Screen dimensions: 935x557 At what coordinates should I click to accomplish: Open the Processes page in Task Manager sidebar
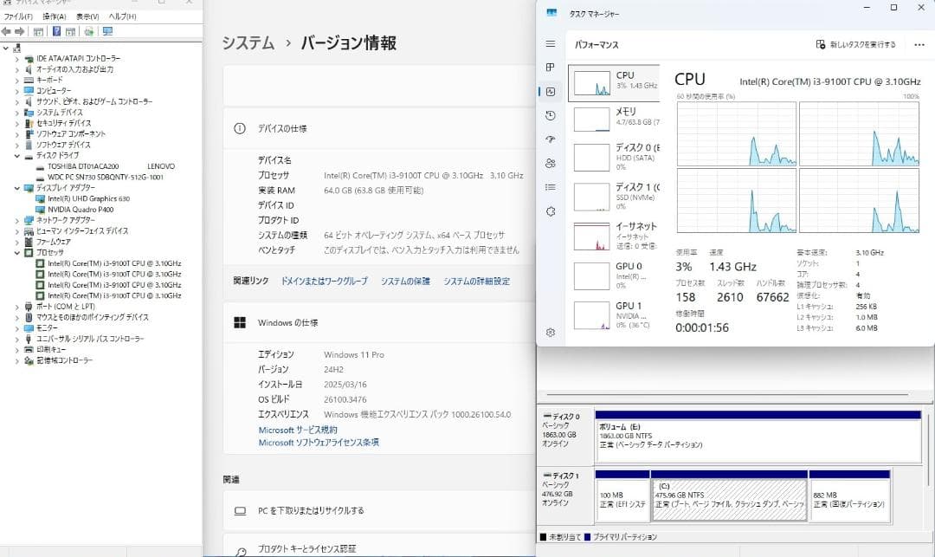549,67
